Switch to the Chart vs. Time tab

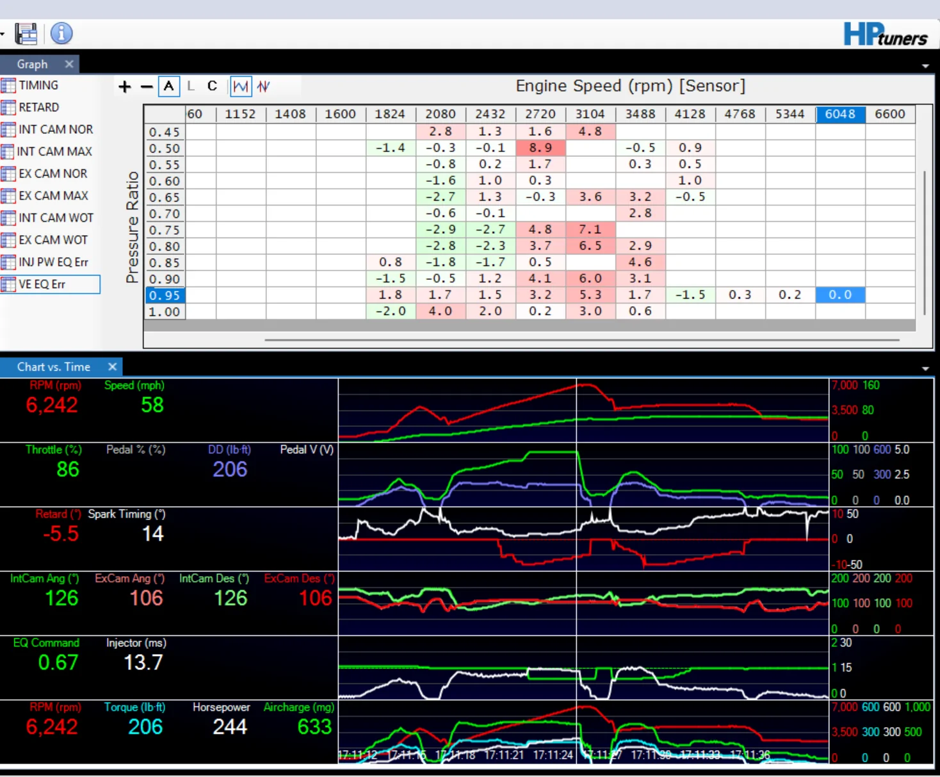click(54, 367)
